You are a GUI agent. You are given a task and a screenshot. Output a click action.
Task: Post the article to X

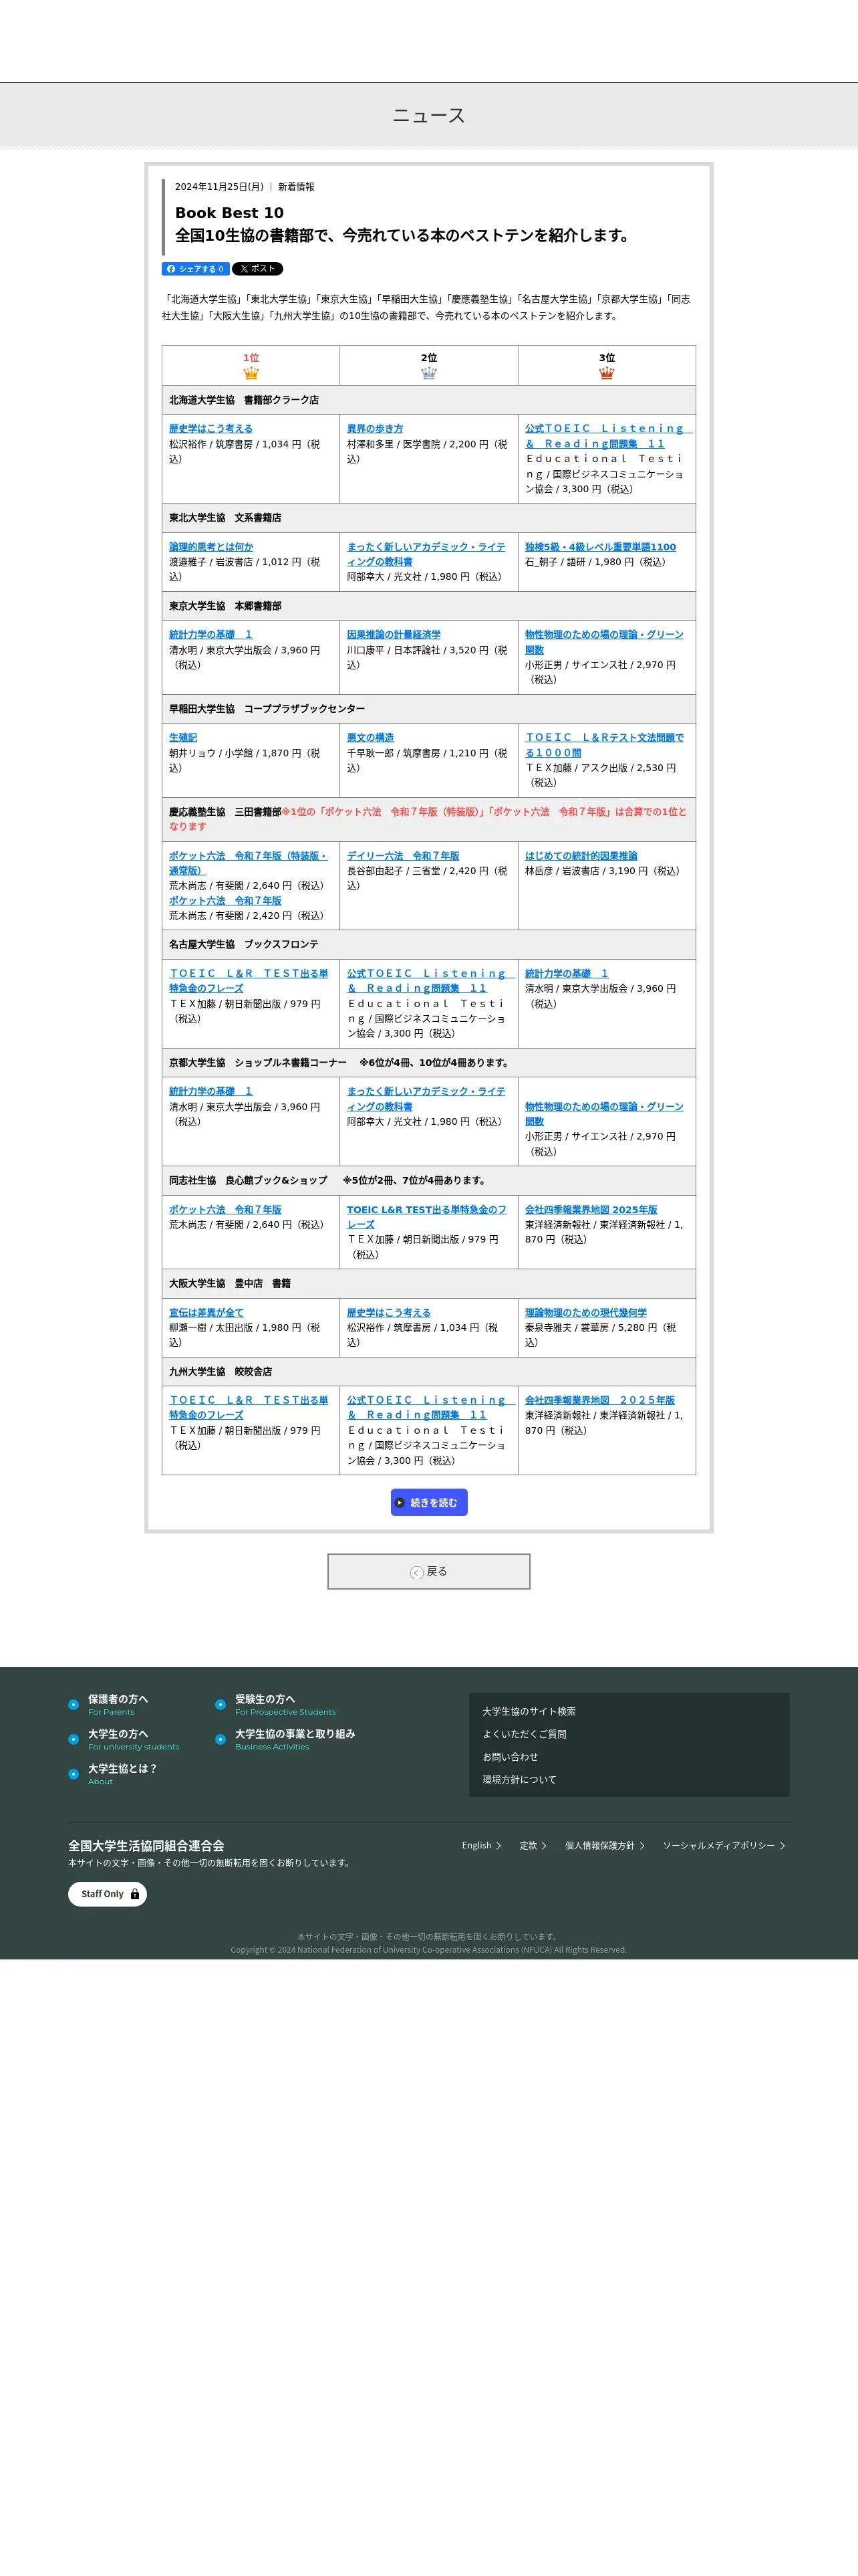[x=258, y=269]
